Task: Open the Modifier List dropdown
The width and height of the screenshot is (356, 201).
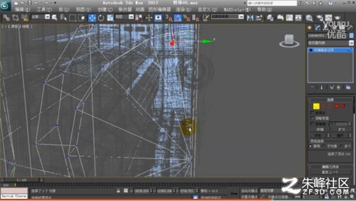Action: click(x=330, y=43)
